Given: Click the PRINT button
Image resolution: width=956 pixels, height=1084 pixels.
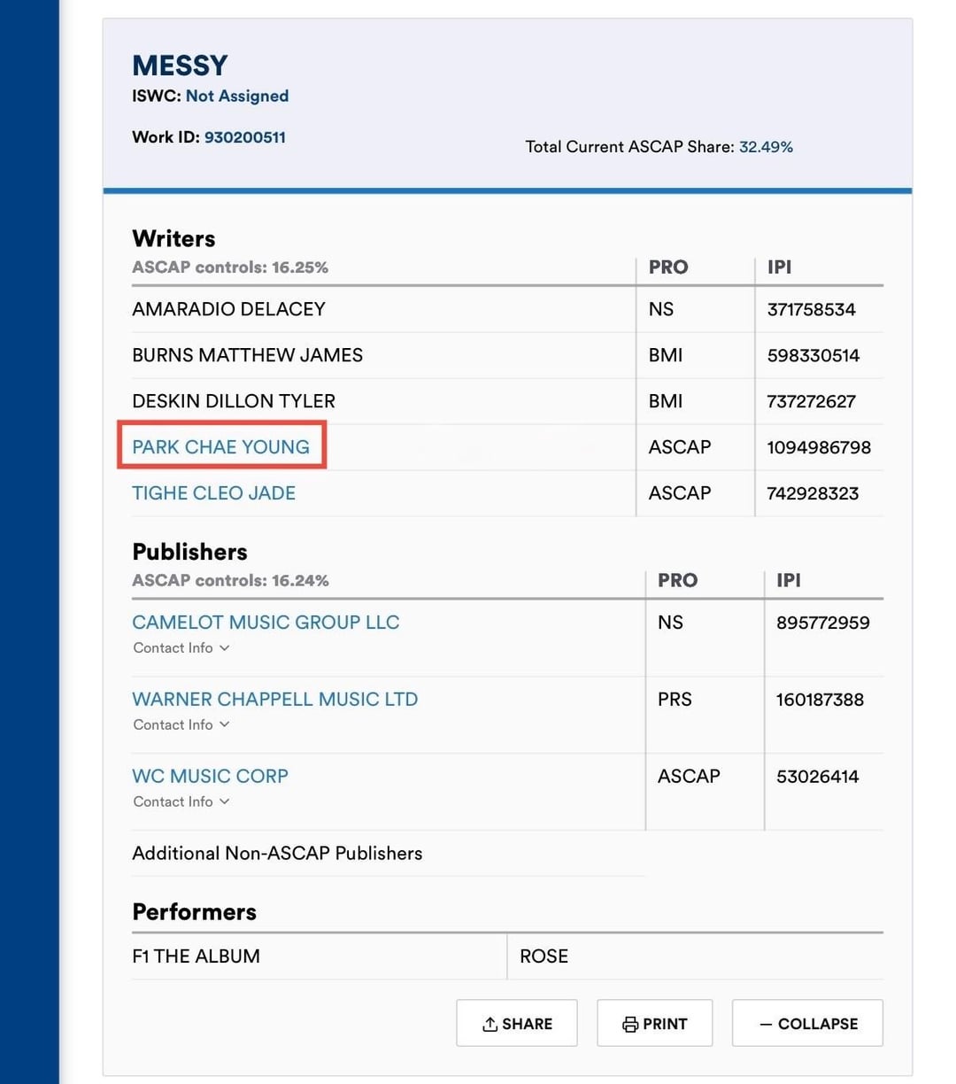Looking at the screenshot, I should tap(655, 1024).
